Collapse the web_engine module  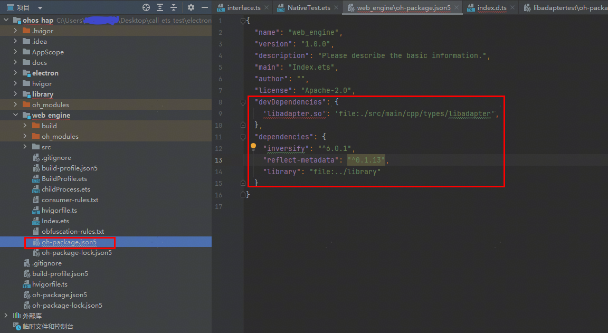pos(15,115)
